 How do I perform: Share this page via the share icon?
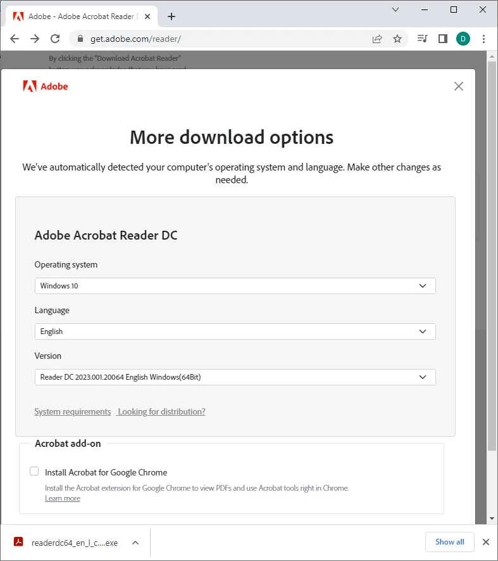coord(377,39)
